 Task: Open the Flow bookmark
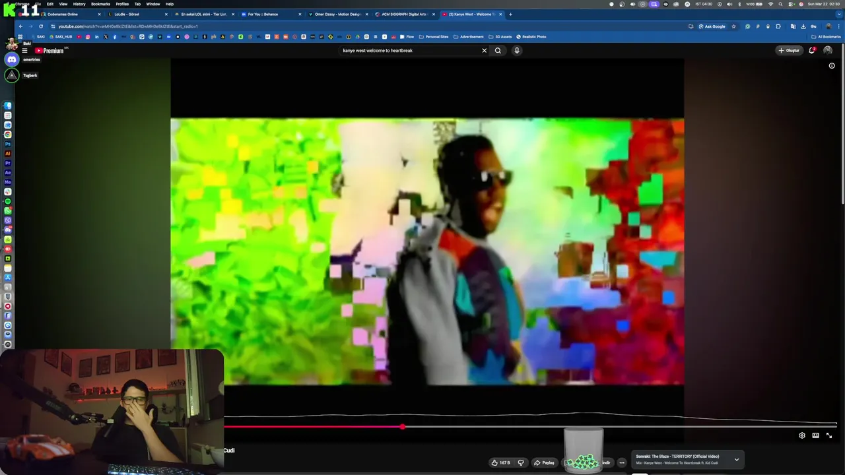tap(407, 37)
